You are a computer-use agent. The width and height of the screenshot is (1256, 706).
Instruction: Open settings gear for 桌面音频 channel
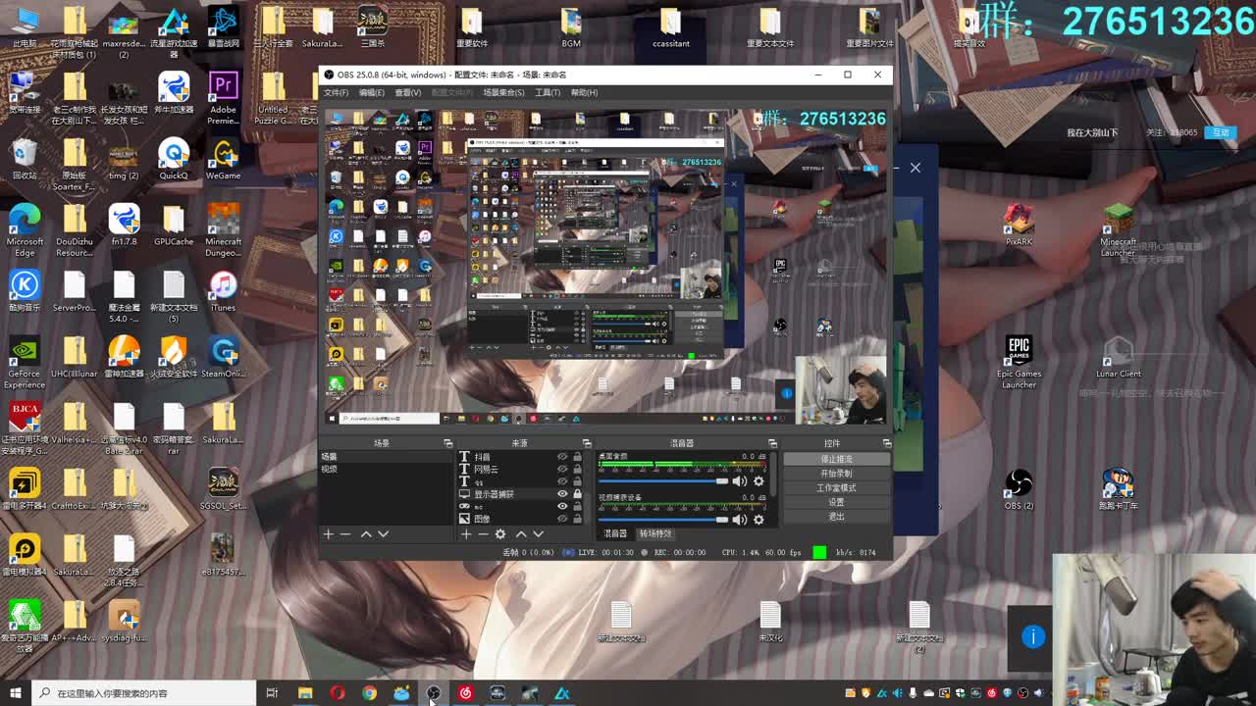759,481
